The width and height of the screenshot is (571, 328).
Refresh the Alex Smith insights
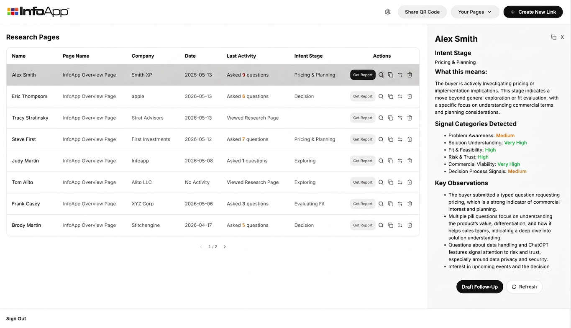(x=524, y=287)
